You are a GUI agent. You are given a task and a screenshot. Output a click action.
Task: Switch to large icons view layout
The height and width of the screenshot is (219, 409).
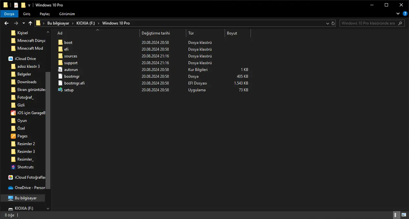pyautogui.click(x=404, y=215)
